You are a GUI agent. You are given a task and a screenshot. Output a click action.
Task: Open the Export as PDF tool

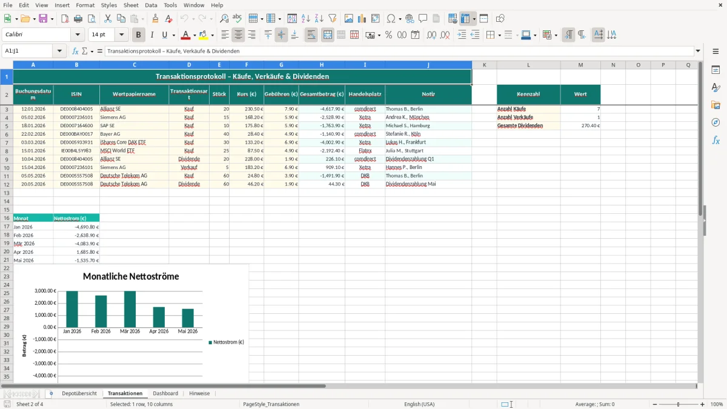click(x=65, y=19)
